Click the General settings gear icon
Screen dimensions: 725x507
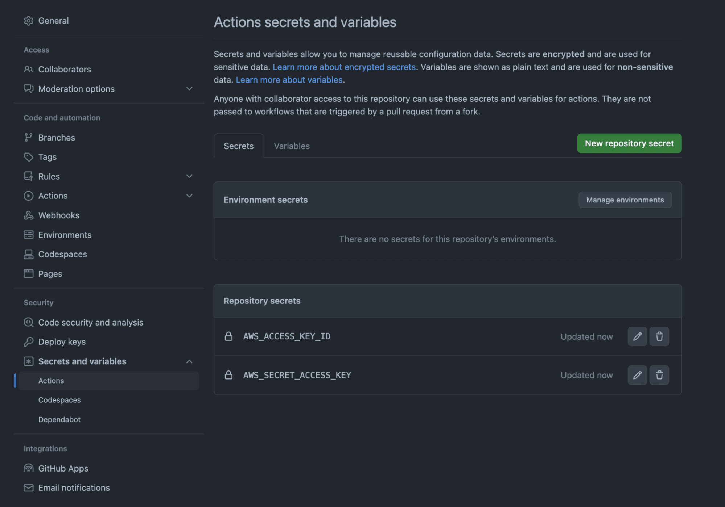click(28, 21)
